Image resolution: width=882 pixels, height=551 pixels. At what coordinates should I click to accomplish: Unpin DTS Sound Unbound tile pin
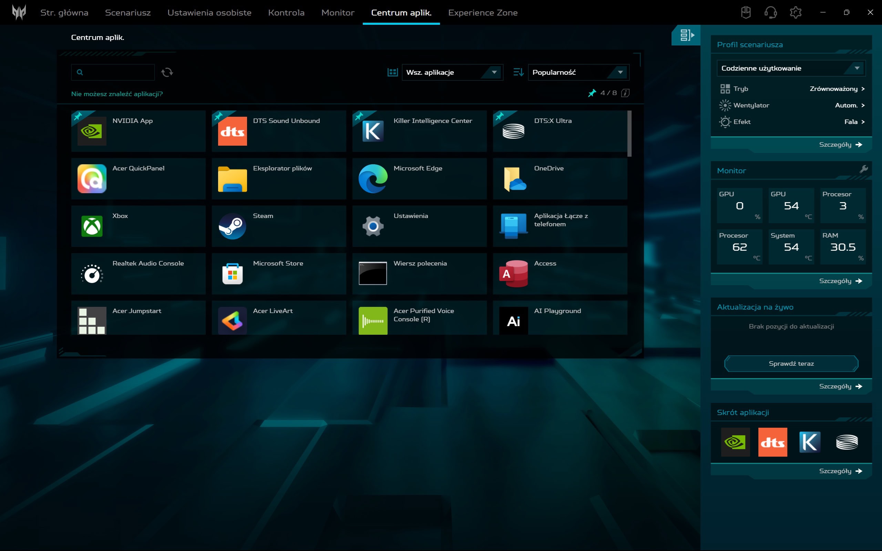coord(218,116)
